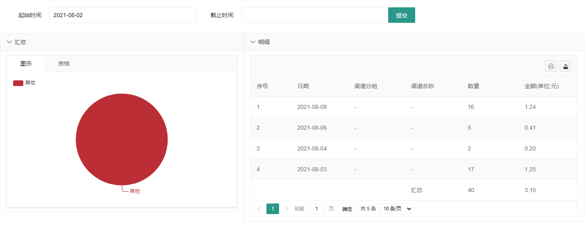
Task: Open the 10 条/页 page size dropdown
Action: 396,209
